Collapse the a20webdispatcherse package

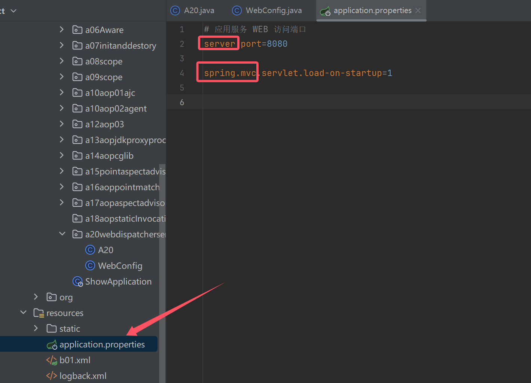[62, 234]
